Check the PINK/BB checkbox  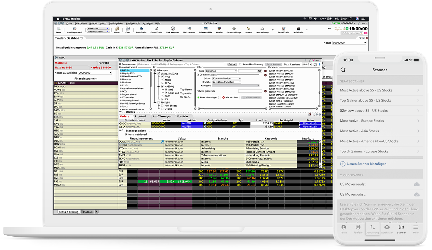[158, 103]
